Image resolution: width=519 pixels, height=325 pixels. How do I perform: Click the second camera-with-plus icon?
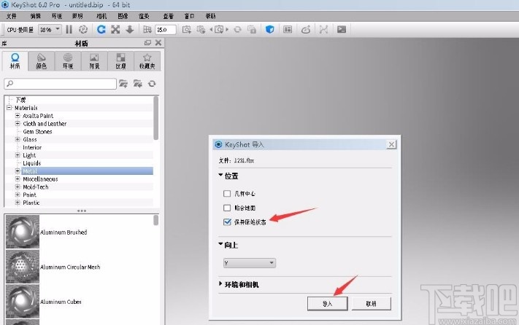coord(201,29)
